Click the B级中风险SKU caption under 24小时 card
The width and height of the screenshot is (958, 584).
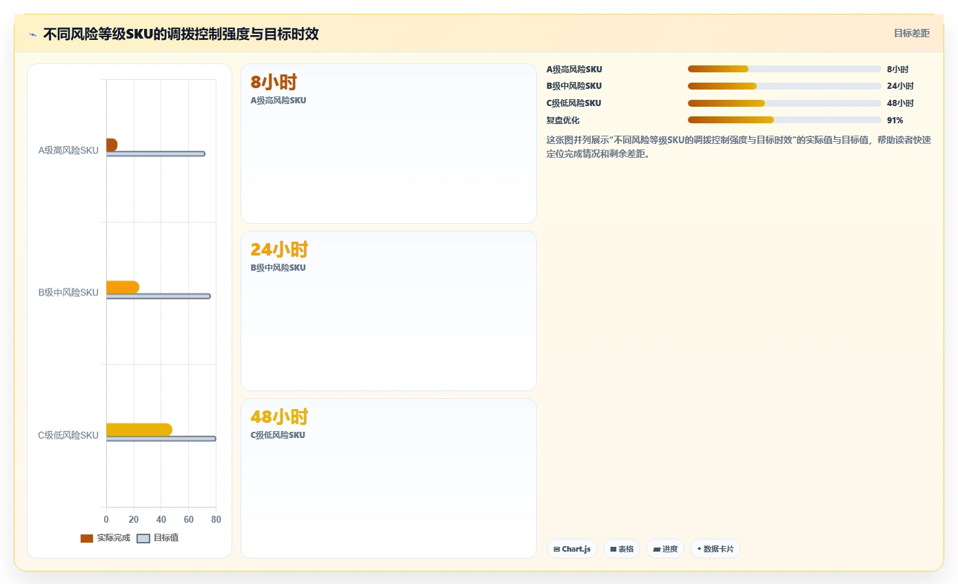tap(278, 268)
